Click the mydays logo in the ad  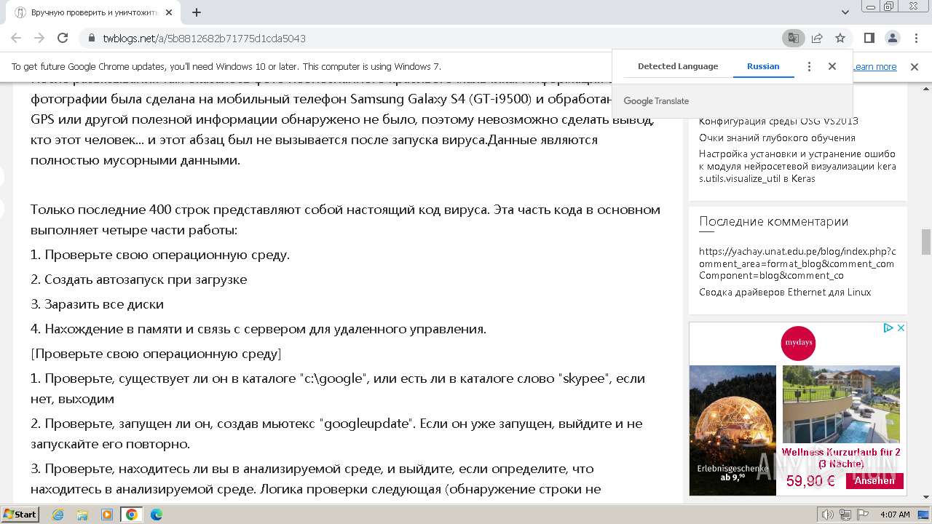[798, 344]
